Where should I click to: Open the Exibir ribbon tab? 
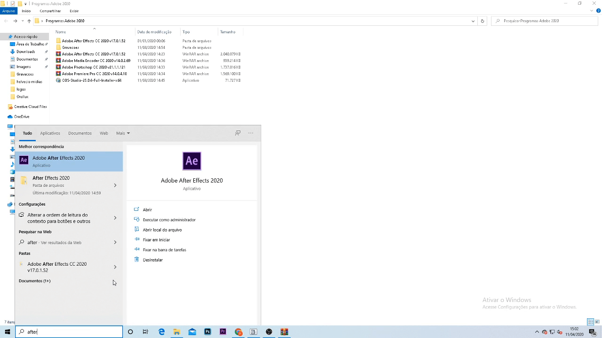click(x=74, y=11)
